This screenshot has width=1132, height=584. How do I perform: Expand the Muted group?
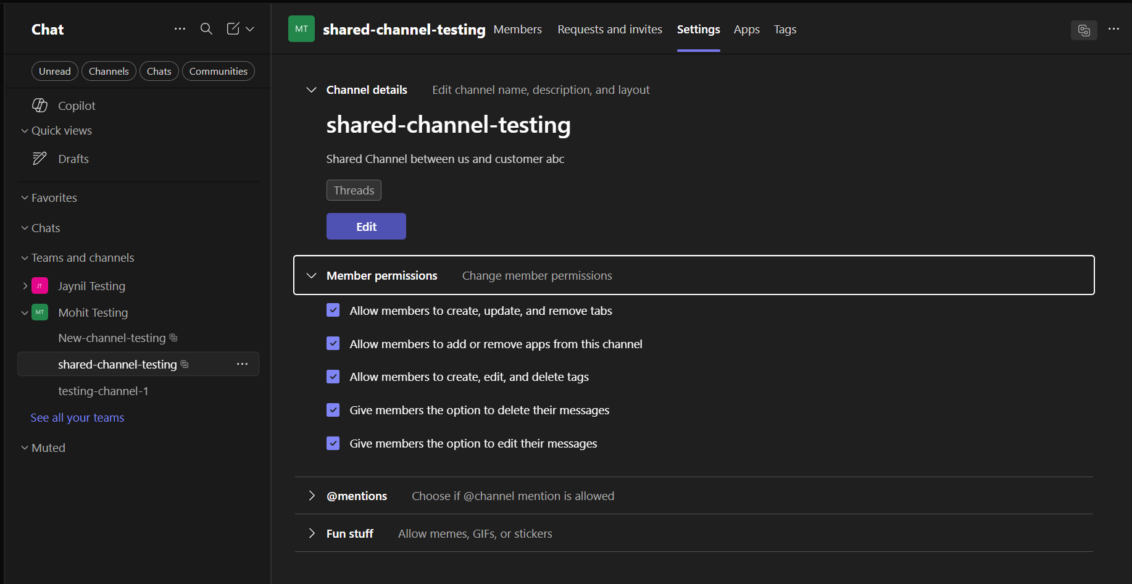[25, 448]
